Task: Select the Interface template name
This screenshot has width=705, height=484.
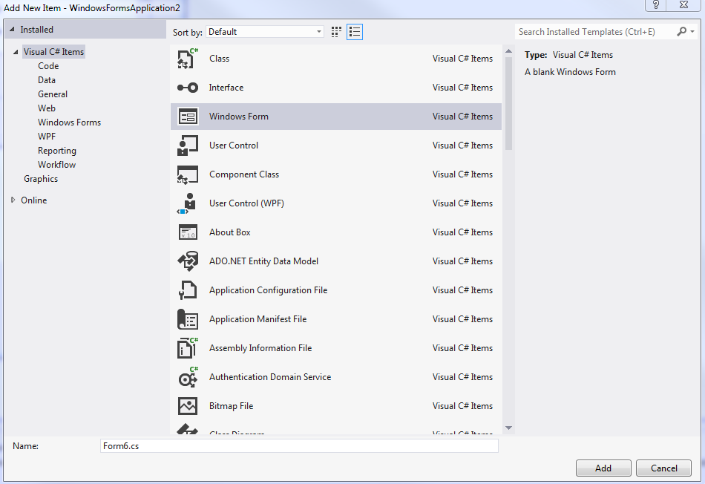Action: 226,88
